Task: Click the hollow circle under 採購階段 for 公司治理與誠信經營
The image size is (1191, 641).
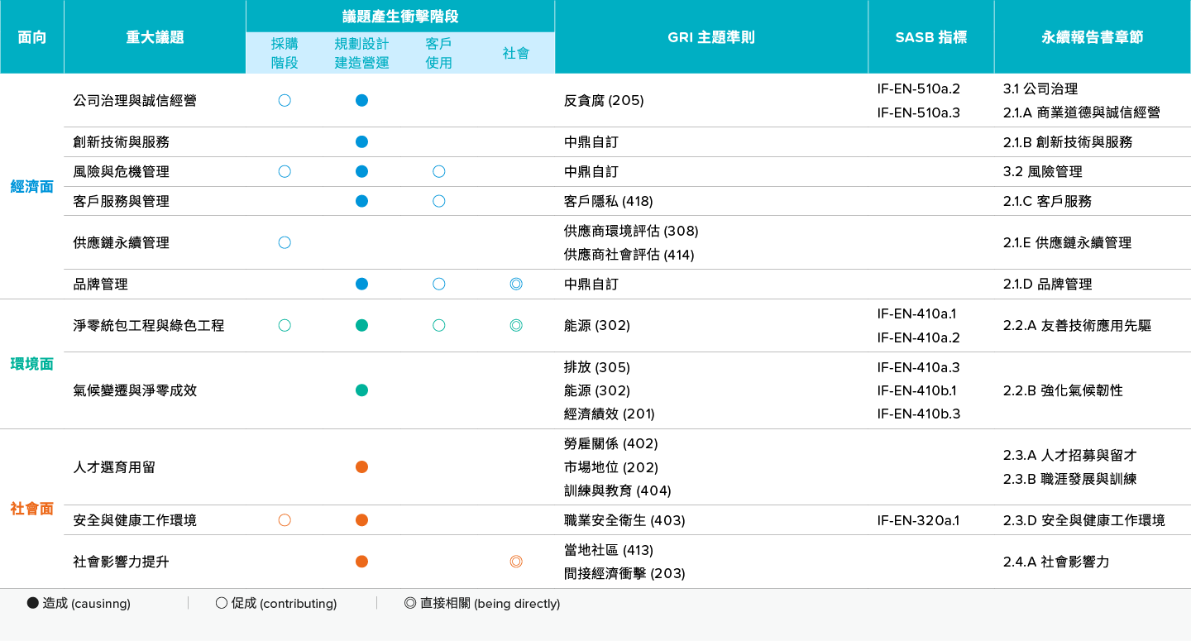Action: (x=285, y=100)
